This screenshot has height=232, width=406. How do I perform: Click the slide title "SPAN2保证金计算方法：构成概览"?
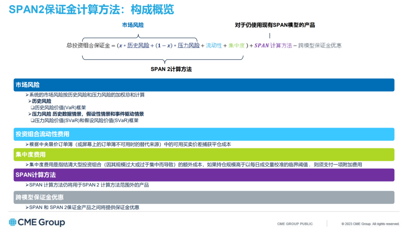pyautogui.click(x=91, y=9)
